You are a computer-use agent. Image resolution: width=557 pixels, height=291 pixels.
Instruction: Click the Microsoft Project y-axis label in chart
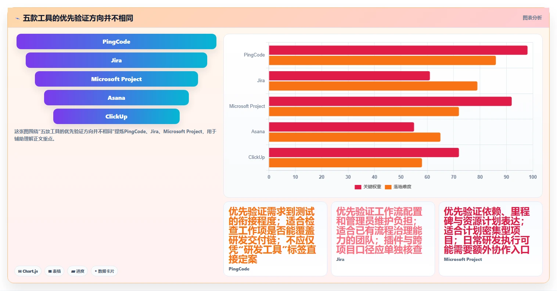coord(247,106)
